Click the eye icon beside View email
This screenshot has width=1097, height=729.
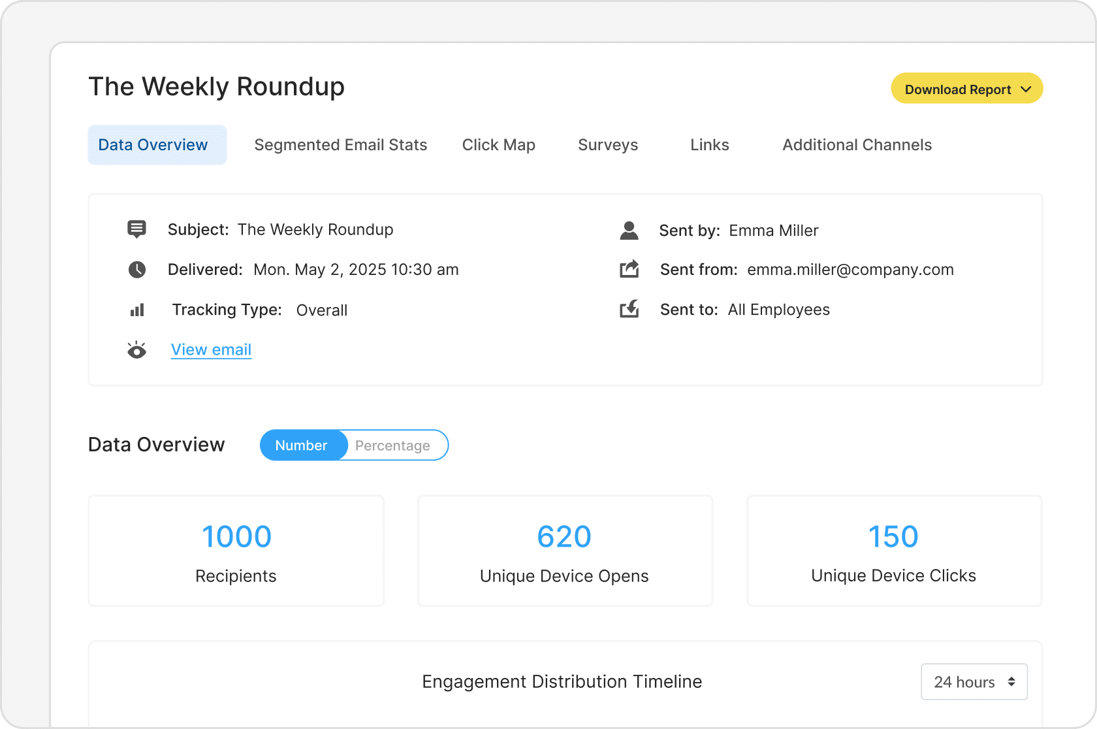(136, 351)
